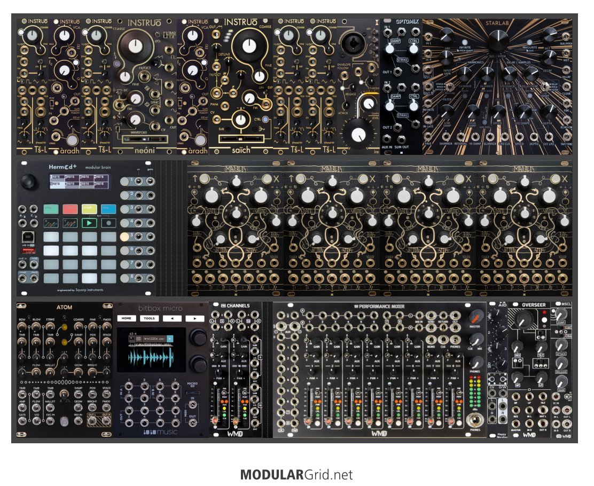Click the ATOM white trigger button

pos(65,421)
